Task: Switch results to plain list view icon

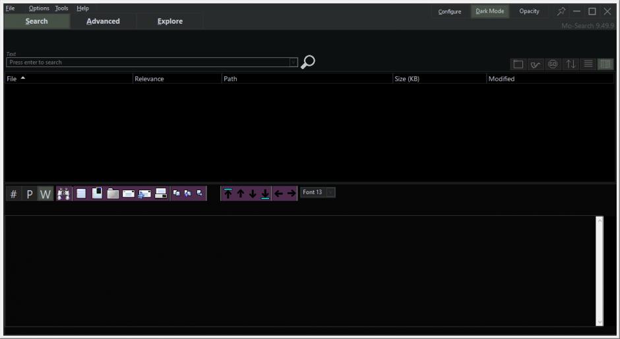Action: (588, 64)
